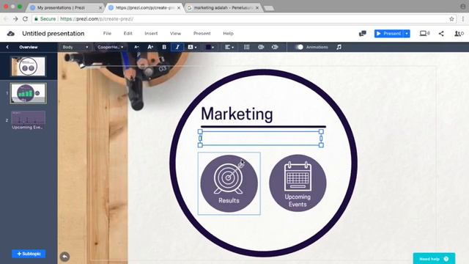The image size is (469, 264).
Task: Click the increase indent icon
Action: tap(275, 47)
